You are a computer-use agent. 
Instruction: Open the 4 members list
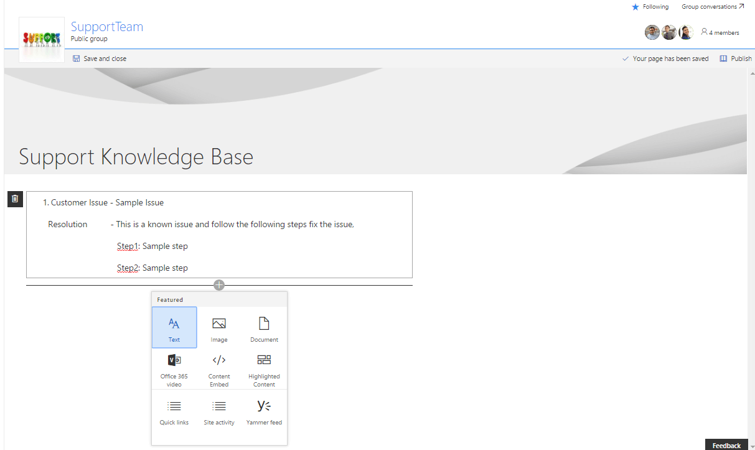click(720, 33)
